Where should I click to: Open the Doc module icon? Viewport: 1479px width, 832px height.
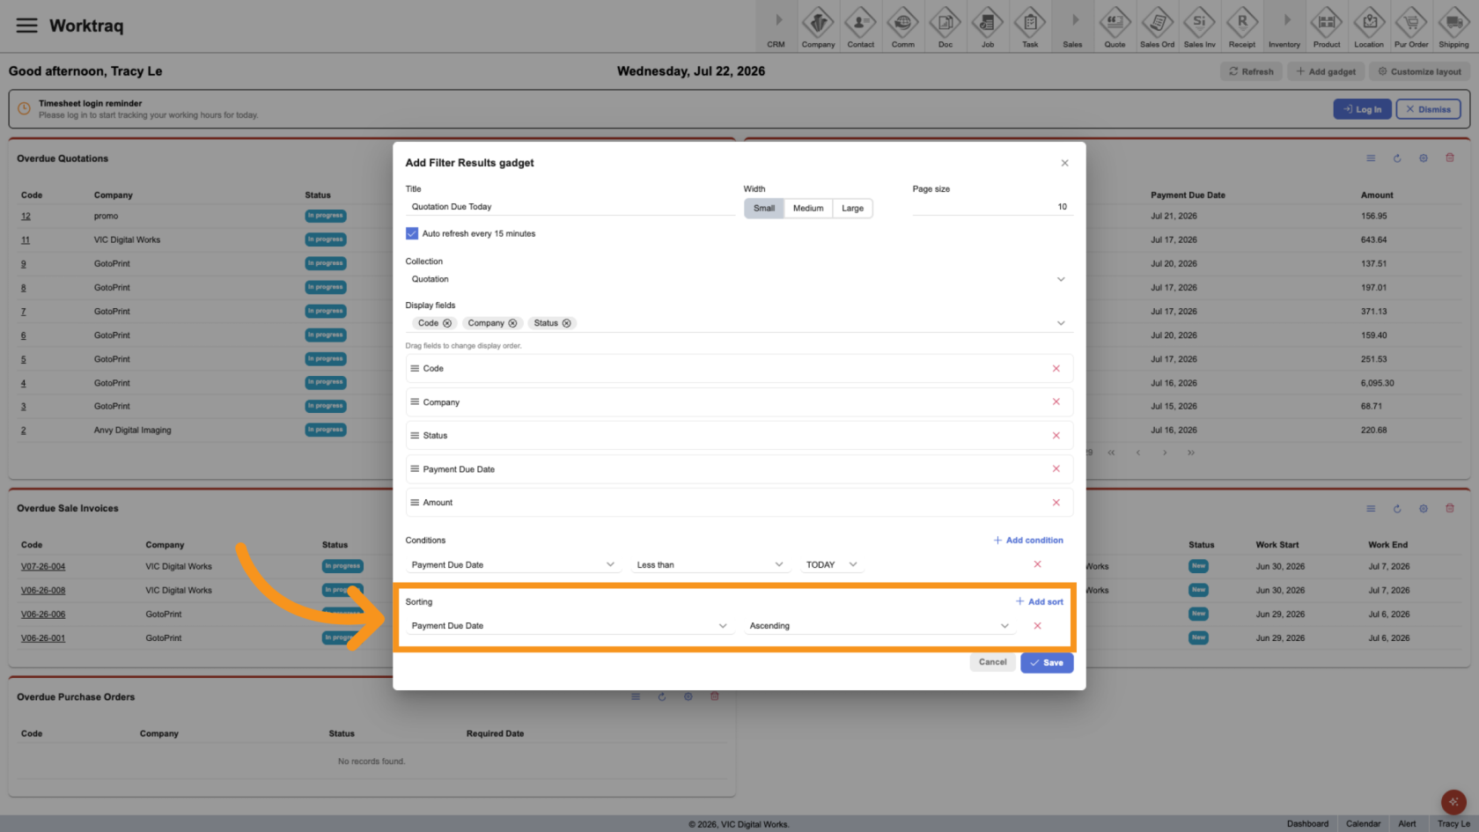tap(945, 26)
